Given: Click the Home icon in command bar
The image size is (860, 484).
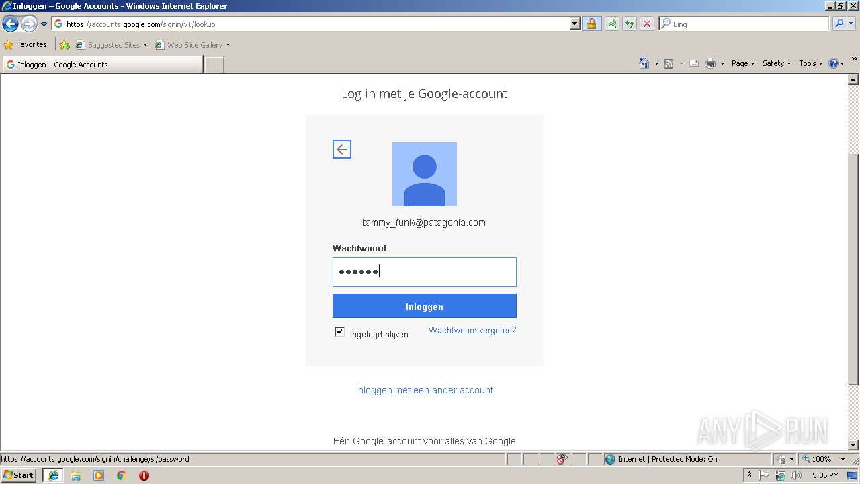Looking at the screenshot, I should 644,63.
